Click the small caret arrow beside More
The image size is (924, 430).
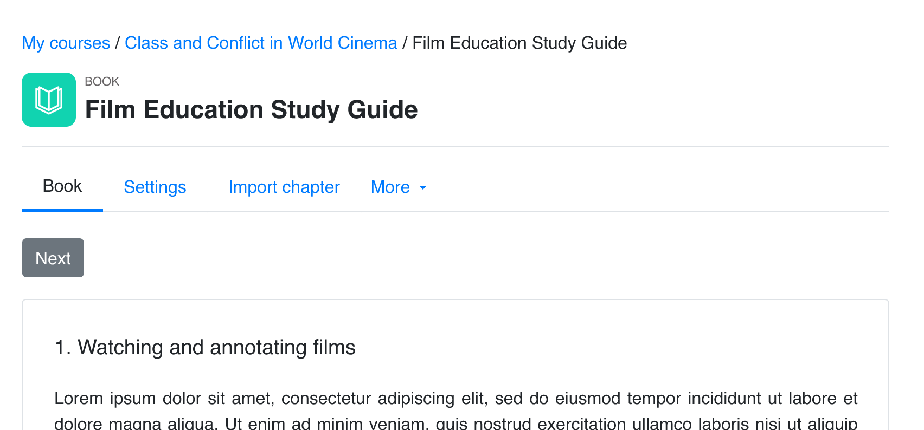[x=423, y=188]
